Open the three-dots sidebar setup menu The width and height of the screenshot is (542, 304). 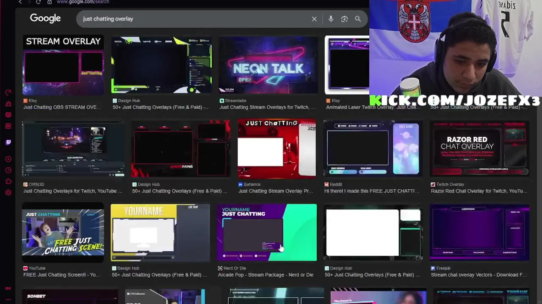(x=8, y=299)
